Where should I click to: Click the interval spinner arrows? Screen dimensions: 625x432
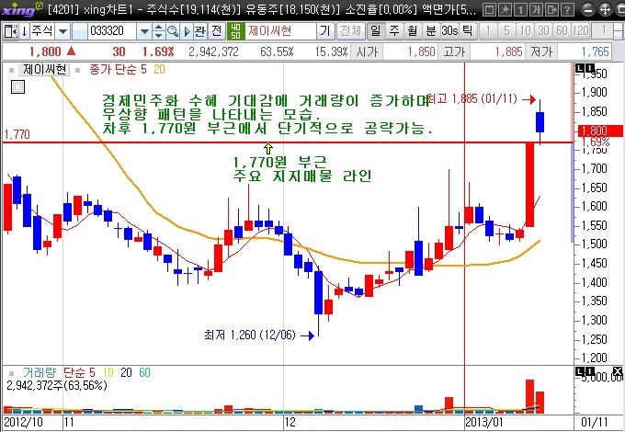coord(619,31)
